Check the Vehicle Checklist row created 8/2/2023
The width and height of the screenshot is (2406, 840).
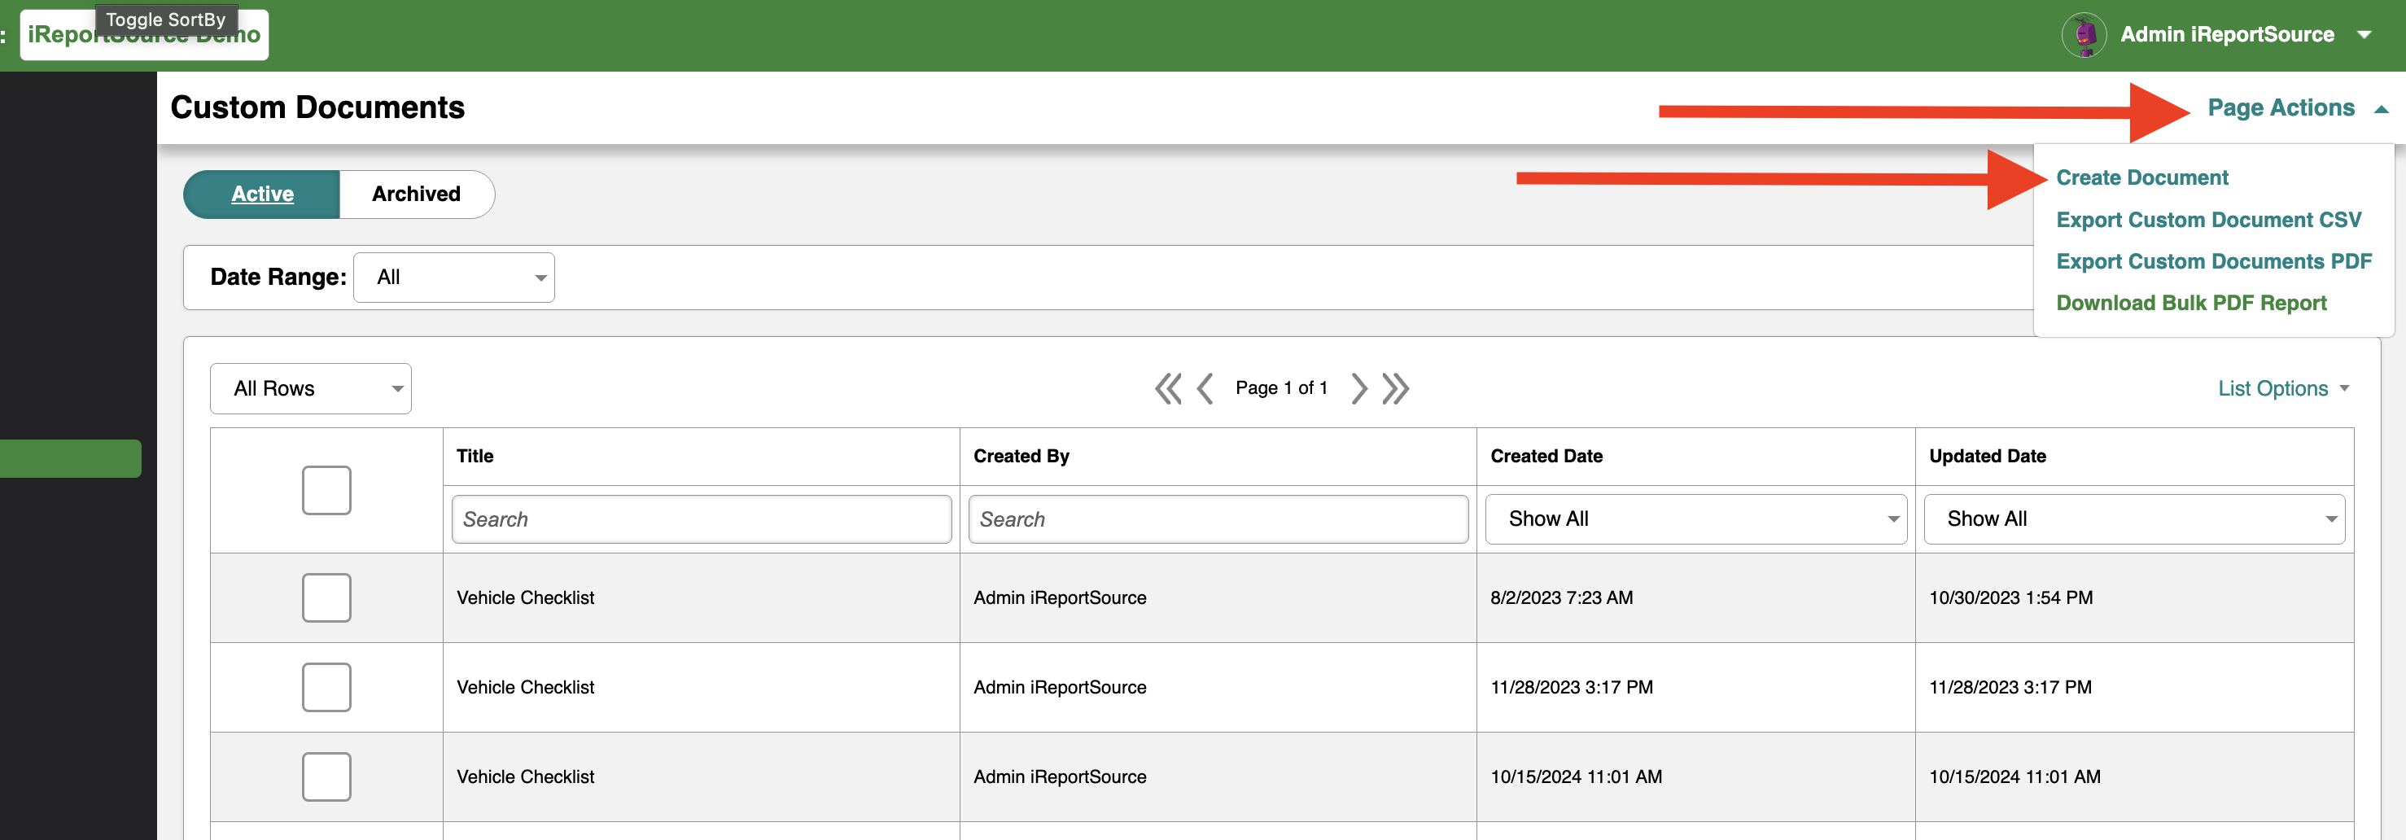click(x=326, y=598)
